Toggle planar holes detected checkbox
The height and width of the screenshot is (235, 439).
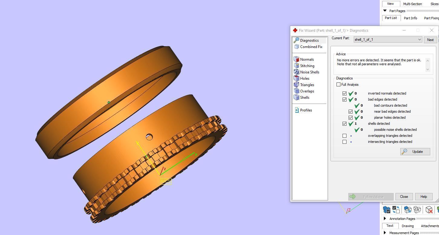point(350,117)
